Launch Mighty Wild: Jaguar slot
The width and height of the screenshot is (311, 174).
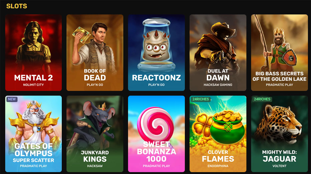[279, 134]
